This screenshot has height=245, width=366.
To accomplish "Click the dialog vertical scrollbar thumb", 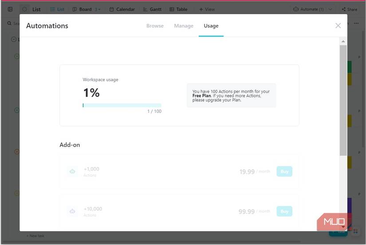I will point(343,100).
